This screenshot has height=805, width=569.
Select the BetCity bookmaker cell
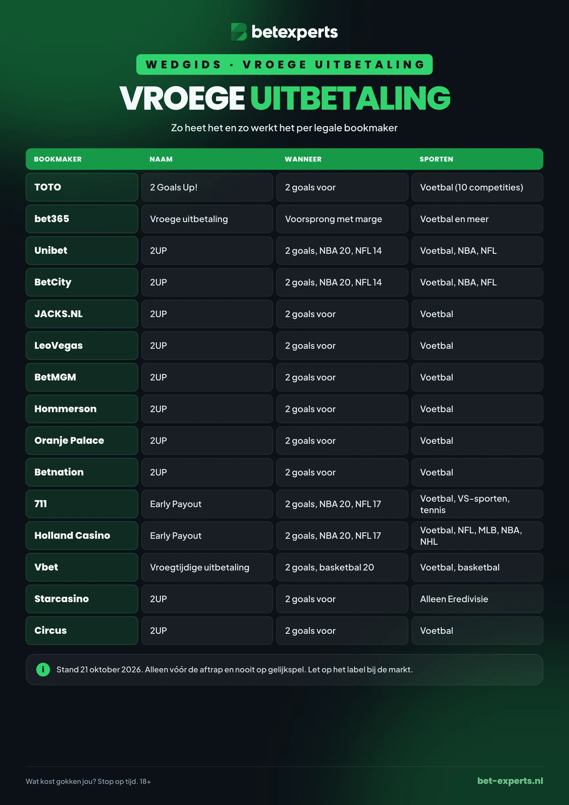82,282
